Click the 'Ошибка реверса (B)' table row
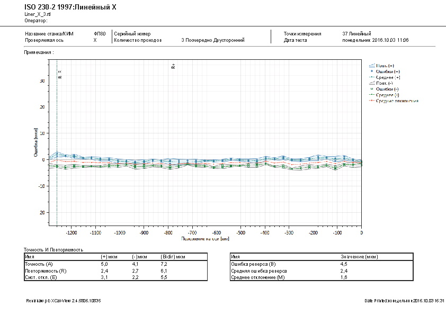 click(254, 263)
